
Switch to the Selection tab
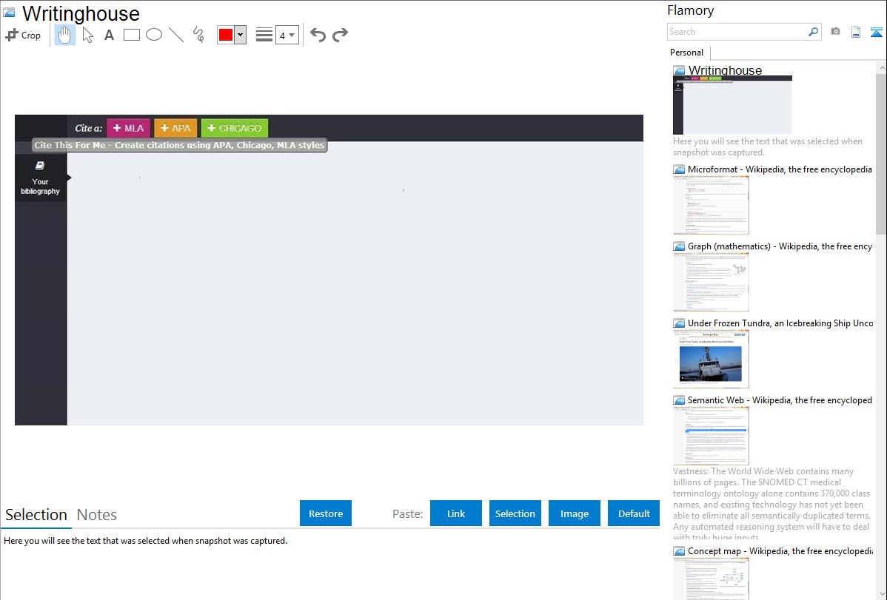point(36,515)
